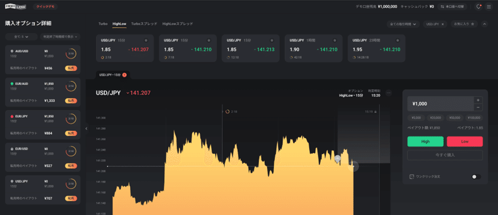Open the HighLowスプレッド tab
The height and width of the screenshot is (215, 498).
(177, 24)
